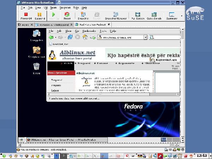Open Back history dropdown arrow
Screen dimensions: 212x159
[x=55, y=37]
